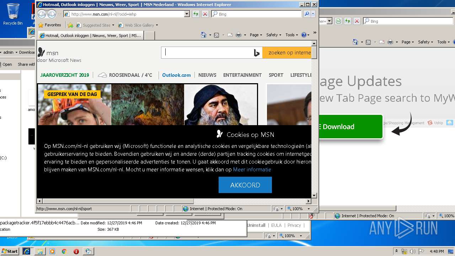Viewport: 455px width, 256px height.
Task: Click the Refresh icon beside the msn.com address bar
Action: tap(196, 14)
